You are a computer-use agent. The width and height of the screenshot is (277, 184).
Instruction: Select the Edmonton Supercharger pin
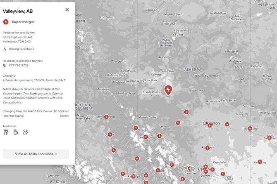coord(210,125)
